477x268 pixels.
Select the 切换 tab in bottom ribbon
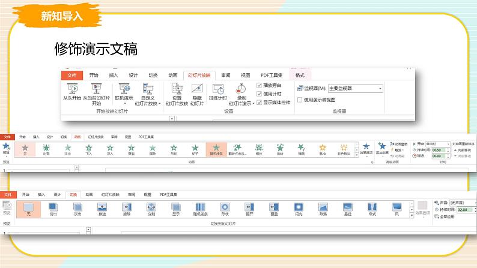coord(73,194)
